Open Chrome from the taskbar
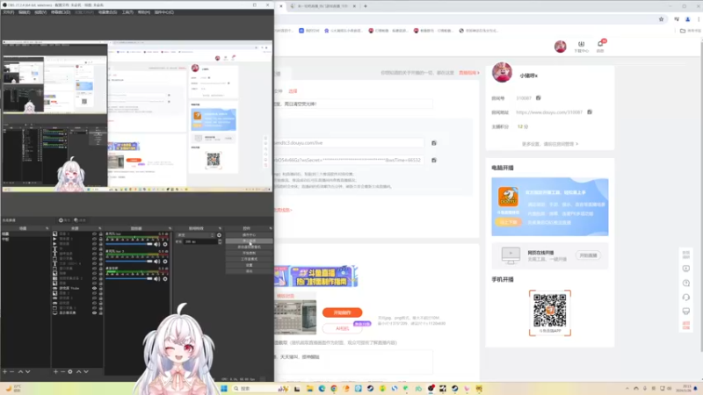 334,388
